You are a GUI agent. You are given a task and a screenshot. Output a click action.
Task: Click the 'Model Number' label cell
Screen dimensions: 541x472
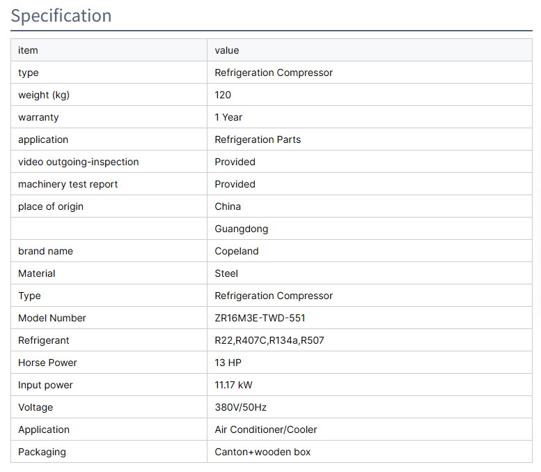52,318
